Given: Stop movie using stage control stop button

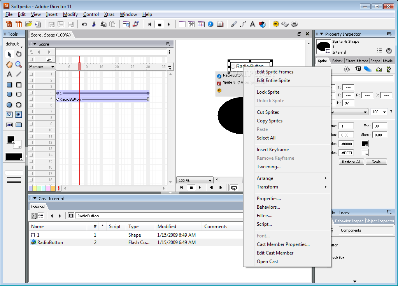Looking at the screenshot, I should click(191, 188).
